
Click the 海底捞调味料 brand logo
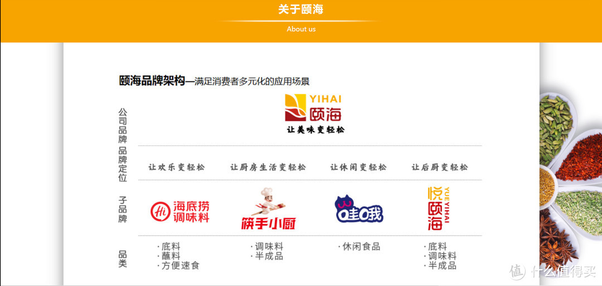pyautogui.click(x=180, y=211)
